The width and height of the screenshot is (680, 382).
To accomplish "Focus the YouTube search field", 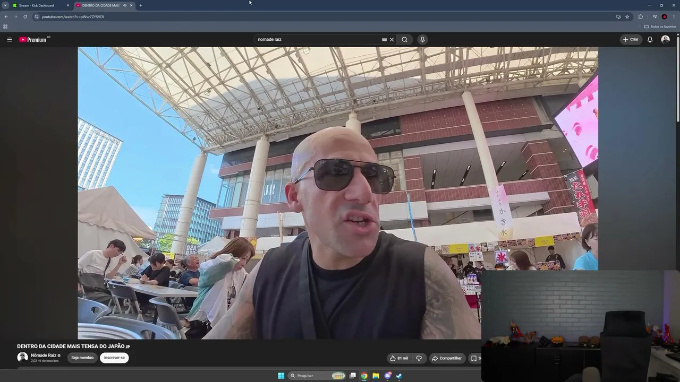I will coord(318,39).
